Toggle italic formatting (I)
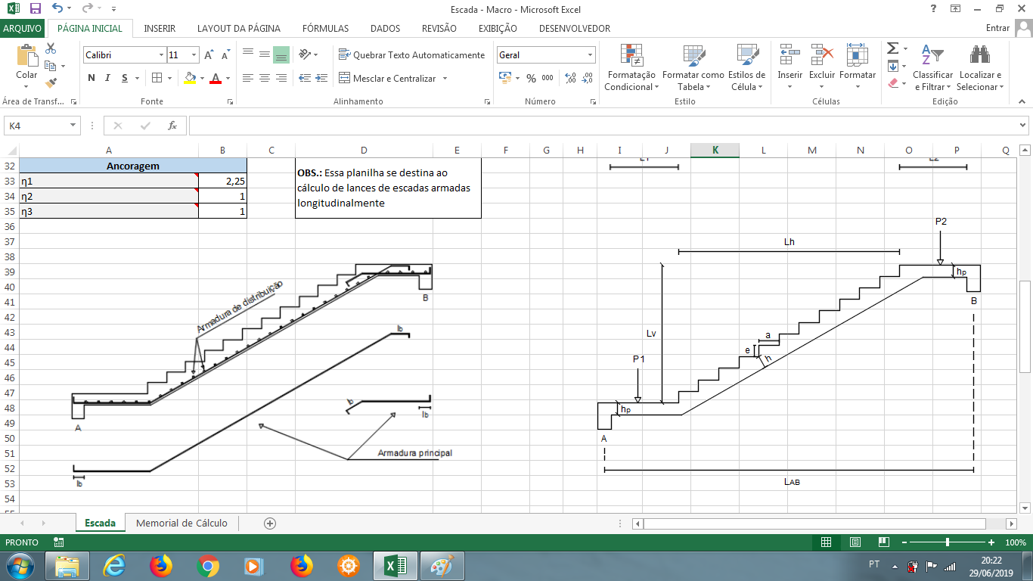Image resolution: width=1033 pixels, height=581 pixels. click(x=107, y=78)
